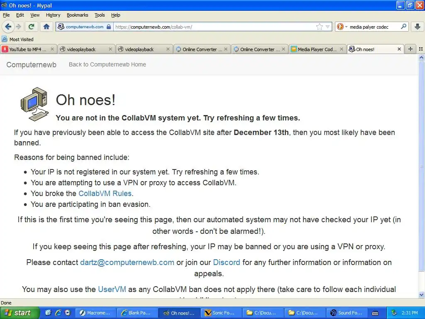The width and height of the screenshot is (425, 319).
Task: Click the retro computer image
Action: pyautogui.click(x=35, y=104)
